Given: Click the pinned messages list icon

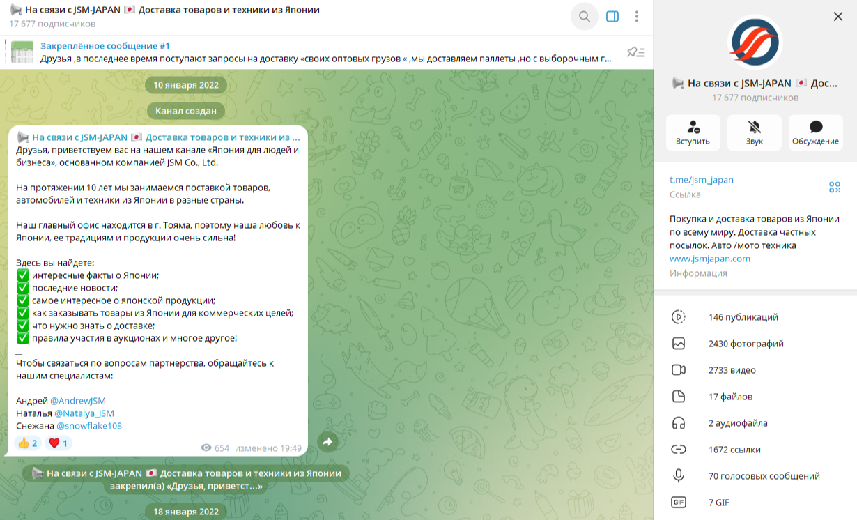Looking at the screenshot, I should click(x=635, y=52).
